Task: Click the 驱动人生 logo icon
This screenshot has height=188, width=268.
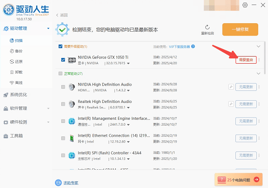Action: point(8,10)
